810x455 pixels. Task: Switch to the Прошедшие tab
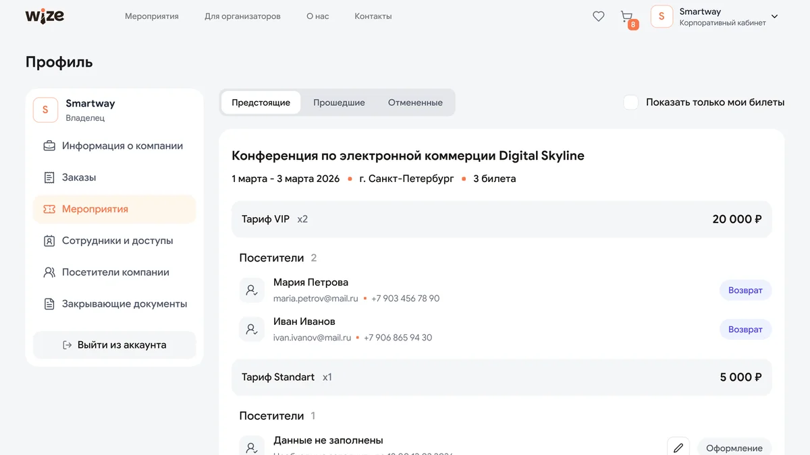click(339, 102)
